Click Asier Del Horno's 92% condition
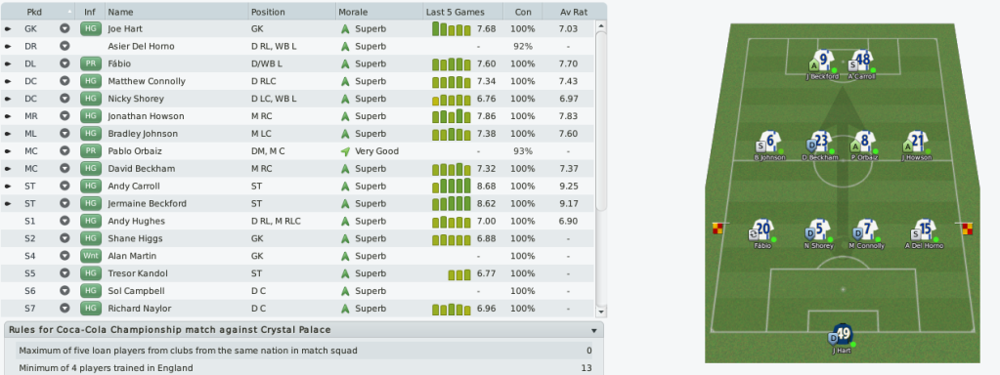1000x375 pixels. tap(522, 46)
